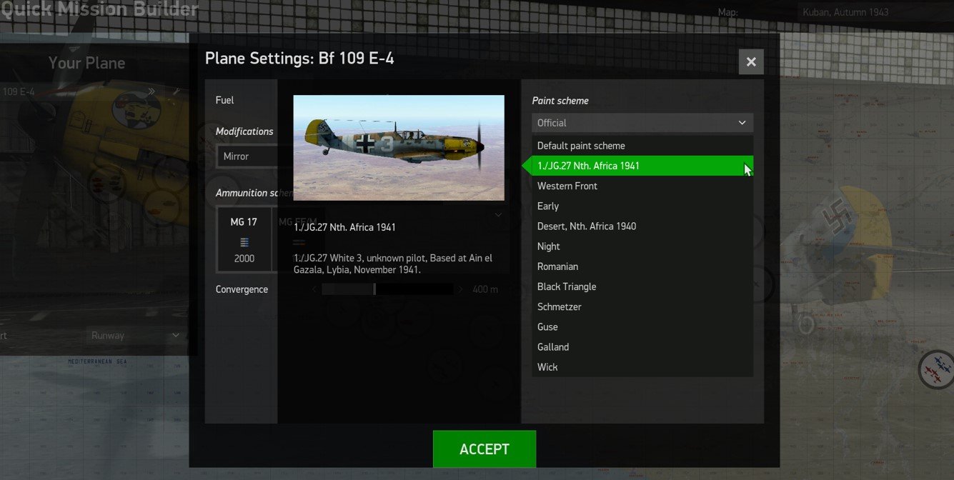The width and height of the screenshot is (954, 480).
Task: Open the Official paint scheme dropdown
Action: point(642,123)
